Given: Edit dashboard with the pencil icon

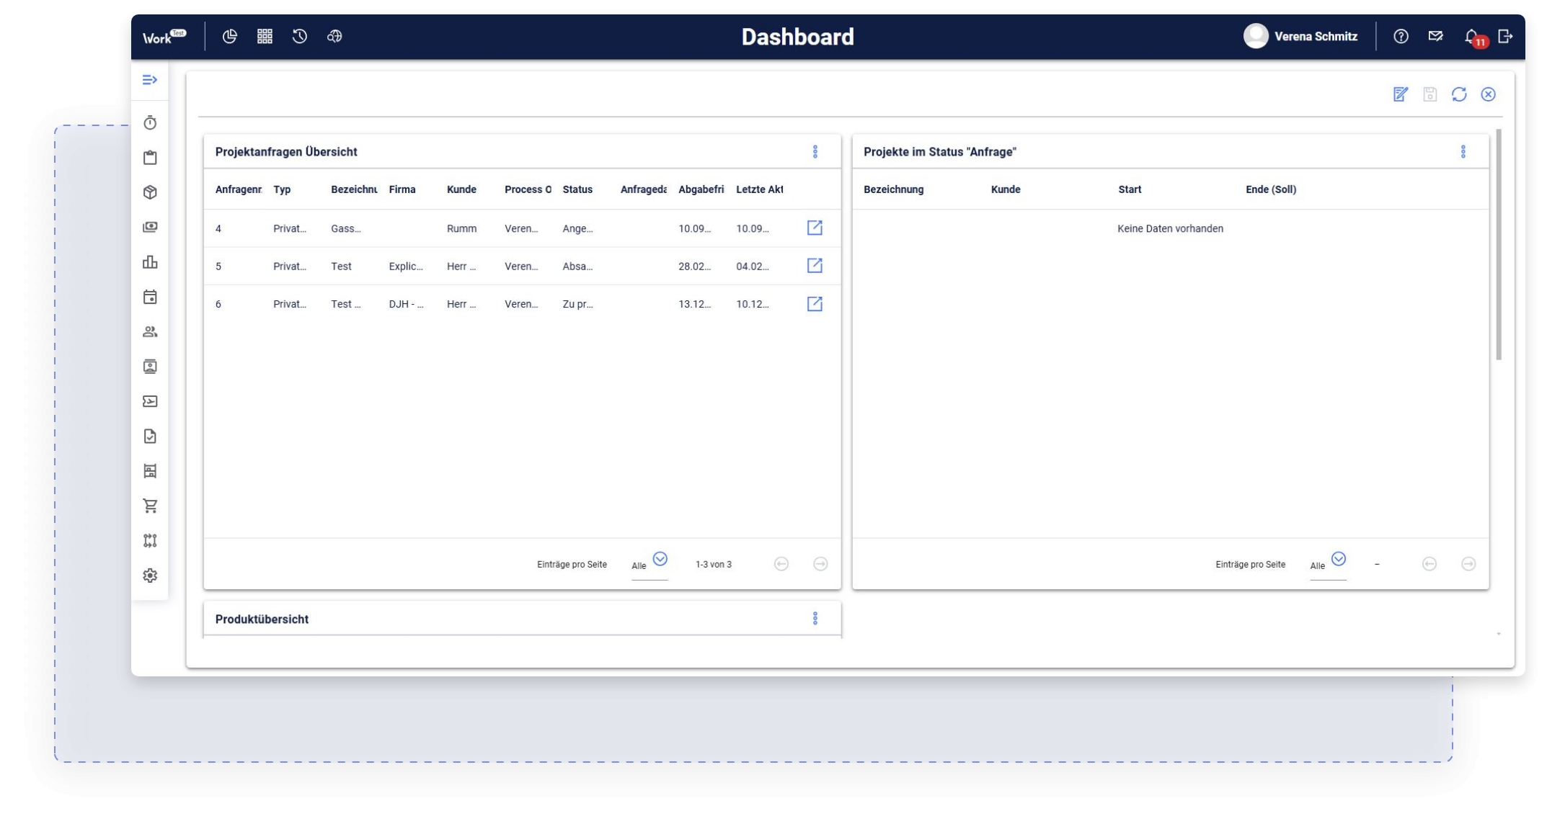Looking at the screenshot, I should (1400, 94).
